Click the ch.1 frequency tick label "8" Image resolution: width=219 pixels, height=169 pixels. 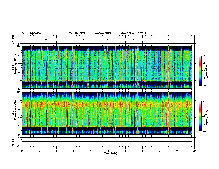coord(19,55)
